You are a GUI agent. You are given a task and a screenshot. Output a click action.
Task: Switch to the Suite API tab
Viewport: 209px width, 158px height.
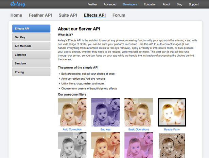point(68,15)
